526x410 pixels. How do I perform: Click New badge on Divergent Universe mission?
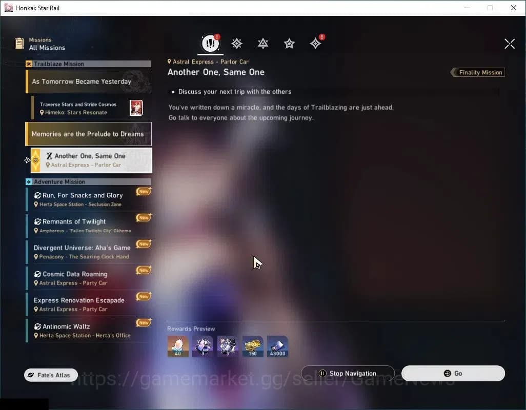click(x=144, y=244)
